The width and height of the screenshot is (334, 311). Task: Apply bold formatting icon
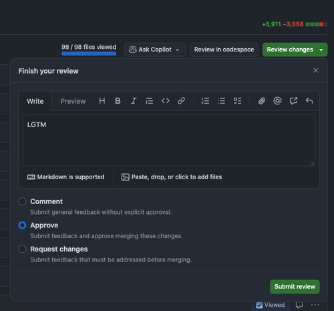point(118,101)
